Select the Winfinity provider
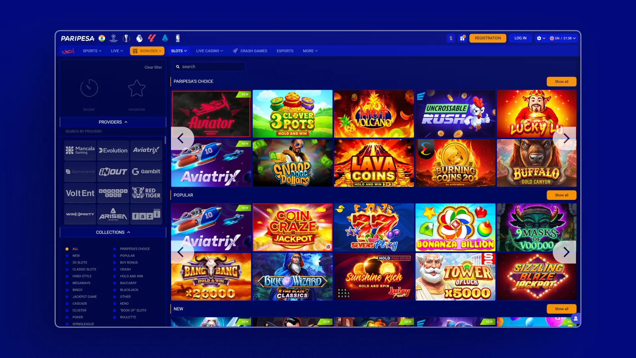This screenshot has width=636, height=358. click(80, 214)
